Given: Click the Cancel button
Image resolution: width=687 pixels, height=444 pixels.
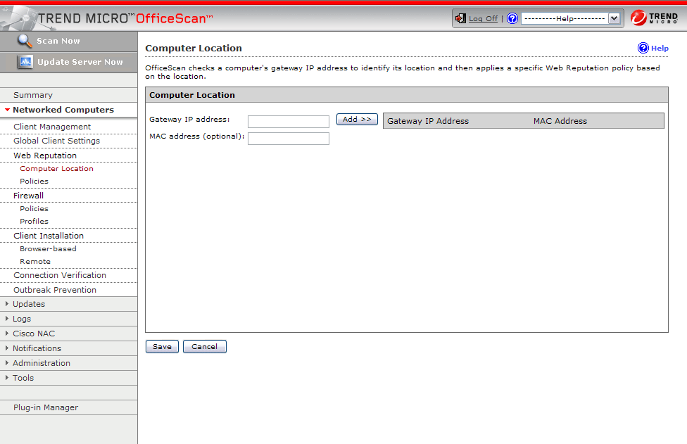Looking at the screenshot, I should [205, 346].
